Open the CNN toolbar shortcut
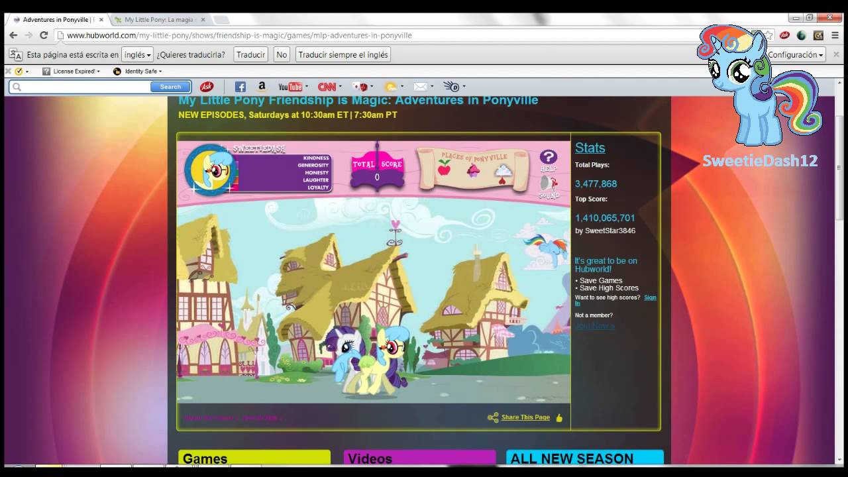Image resolution: width=848 pixels, height=477 pixels. point(327,87)
